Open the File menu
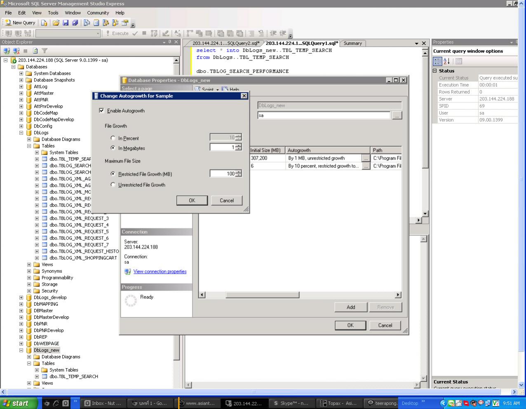 tap(8, 13)
